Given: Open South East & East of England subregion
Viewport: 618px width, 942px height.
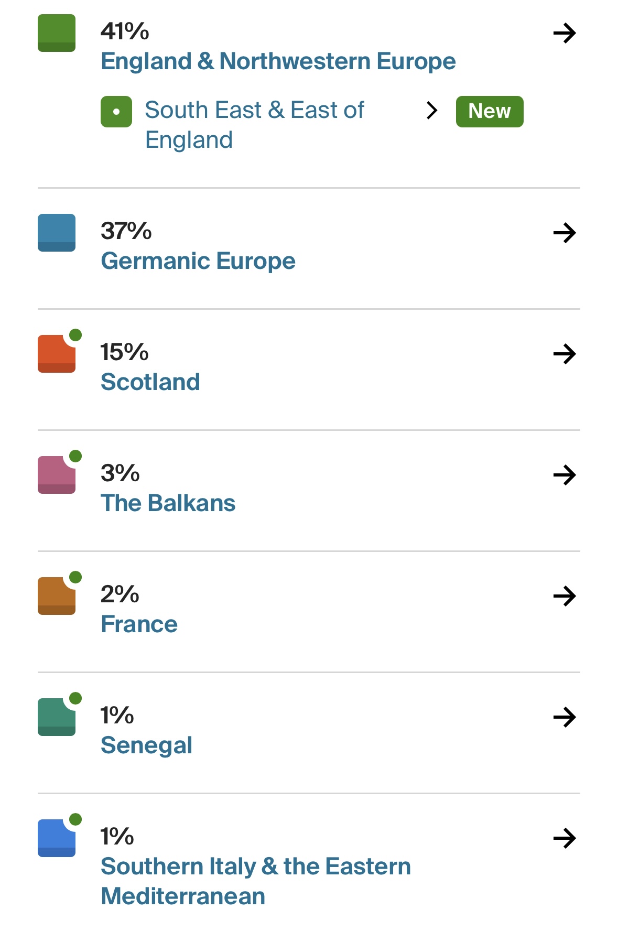Looking at the screenshot, I should (x=254, y=125).
